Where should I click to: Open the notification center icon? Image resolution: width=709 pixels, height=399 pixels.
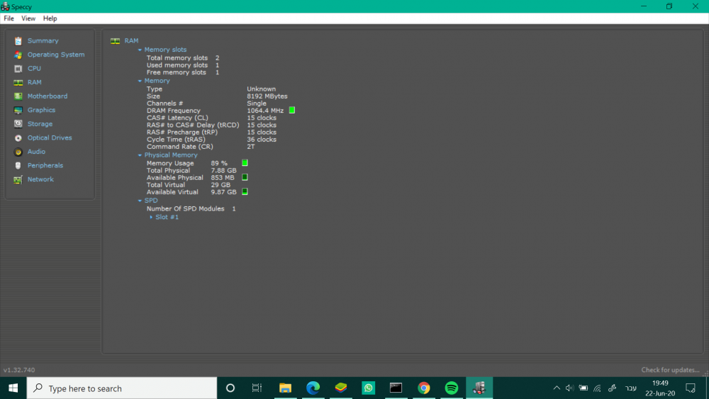691,388
